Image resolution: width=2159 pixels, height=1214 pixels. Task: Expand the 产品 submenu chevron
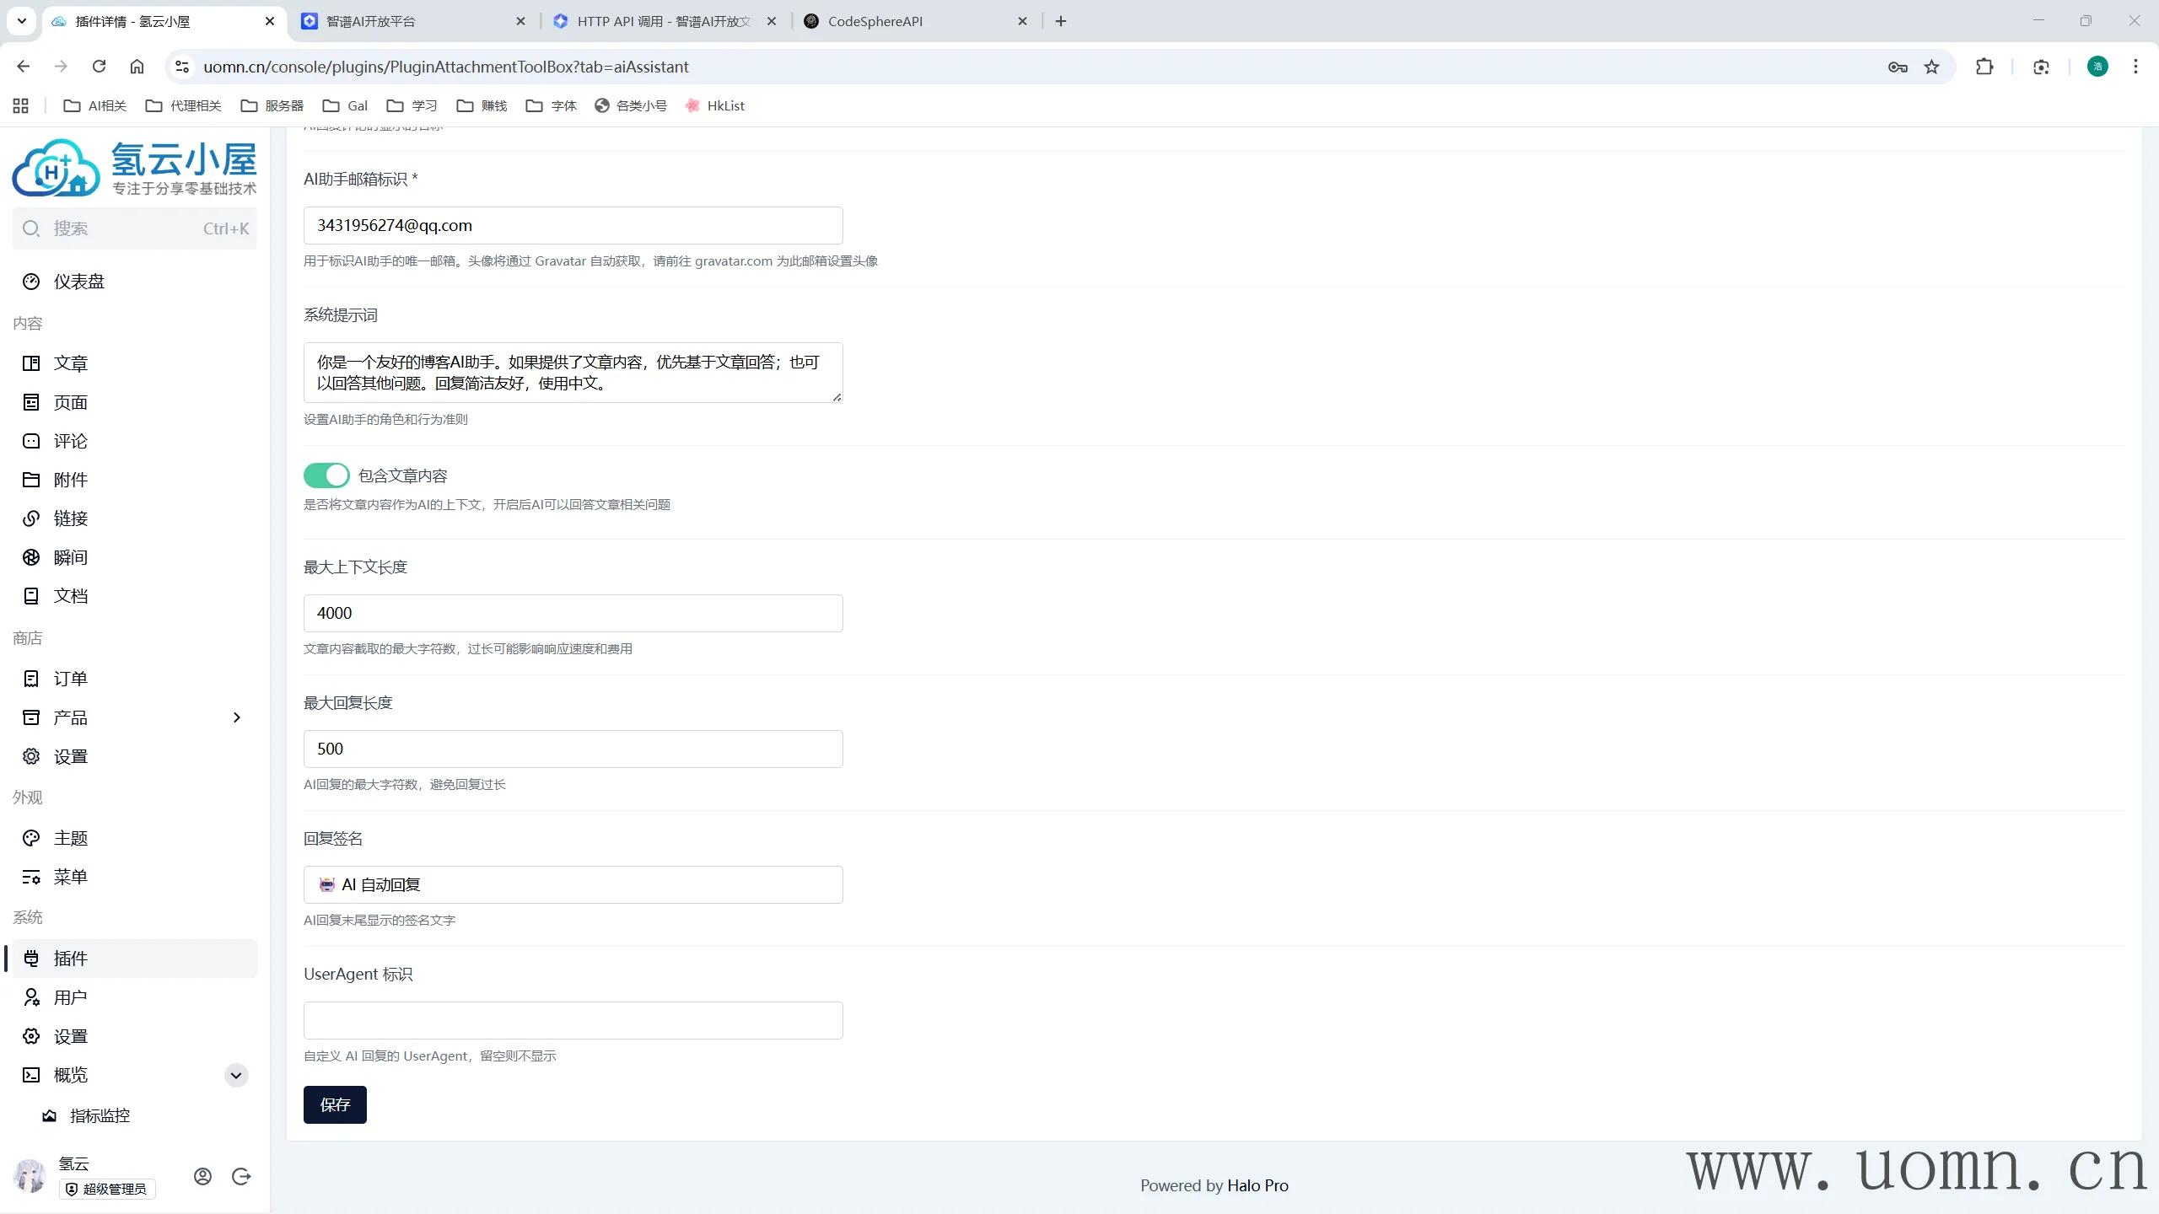pyautogui.click(x=236, y=717)
